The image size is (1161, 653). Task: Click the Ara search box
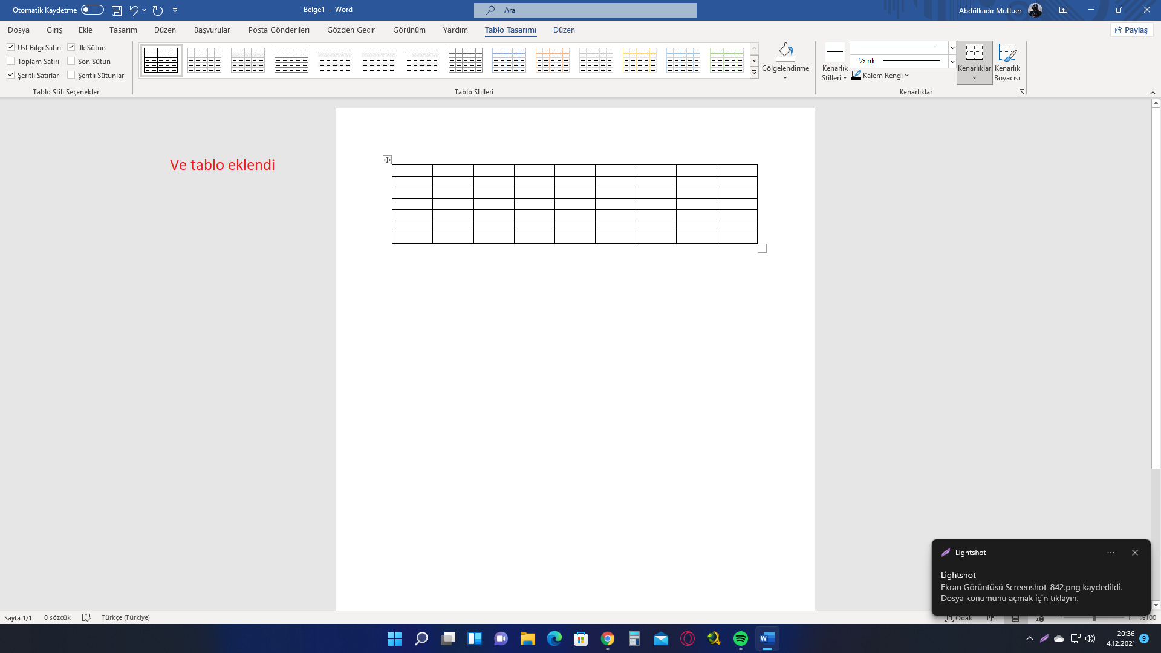pyautogui.click(x=585, y=10)
